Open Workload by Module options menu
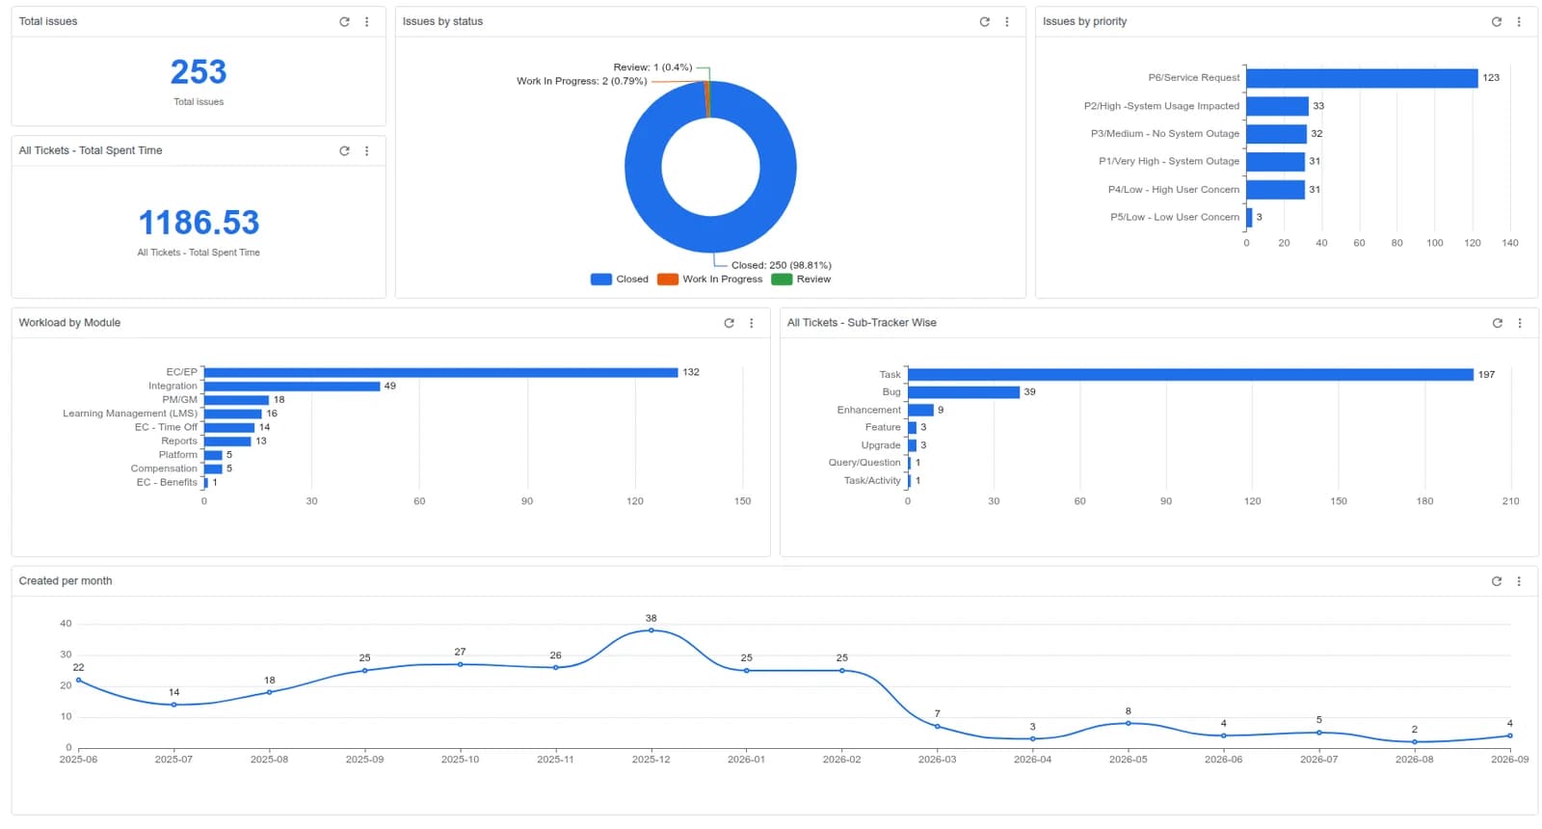Screen dimensions: 1542x829 [752, 323]
